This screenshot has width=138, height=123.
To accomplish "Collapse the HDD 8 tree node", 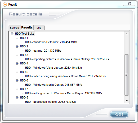I will click(17, 97).
